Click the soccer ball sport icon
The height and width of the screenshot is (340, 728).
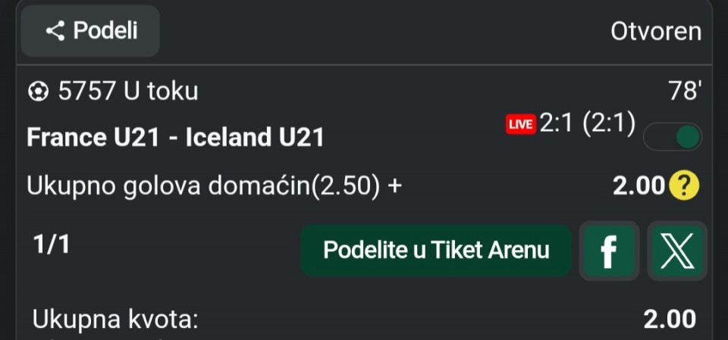(x=37, y=92)
